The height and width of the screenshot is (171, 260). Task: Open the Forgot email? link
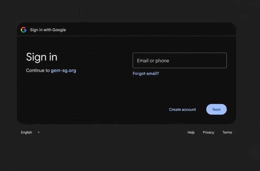click(x=146, y=74)
